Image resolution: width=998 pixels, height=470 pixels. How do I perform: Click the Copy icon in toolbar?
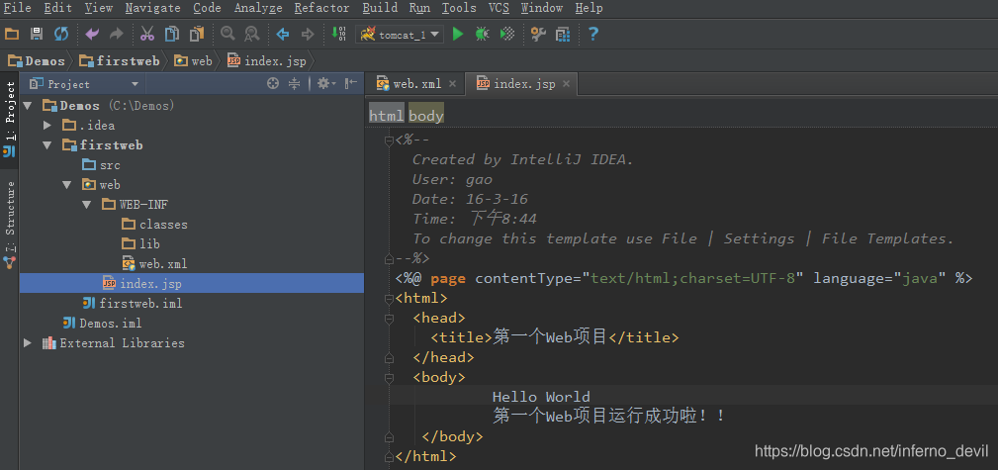tap(172, 35)
